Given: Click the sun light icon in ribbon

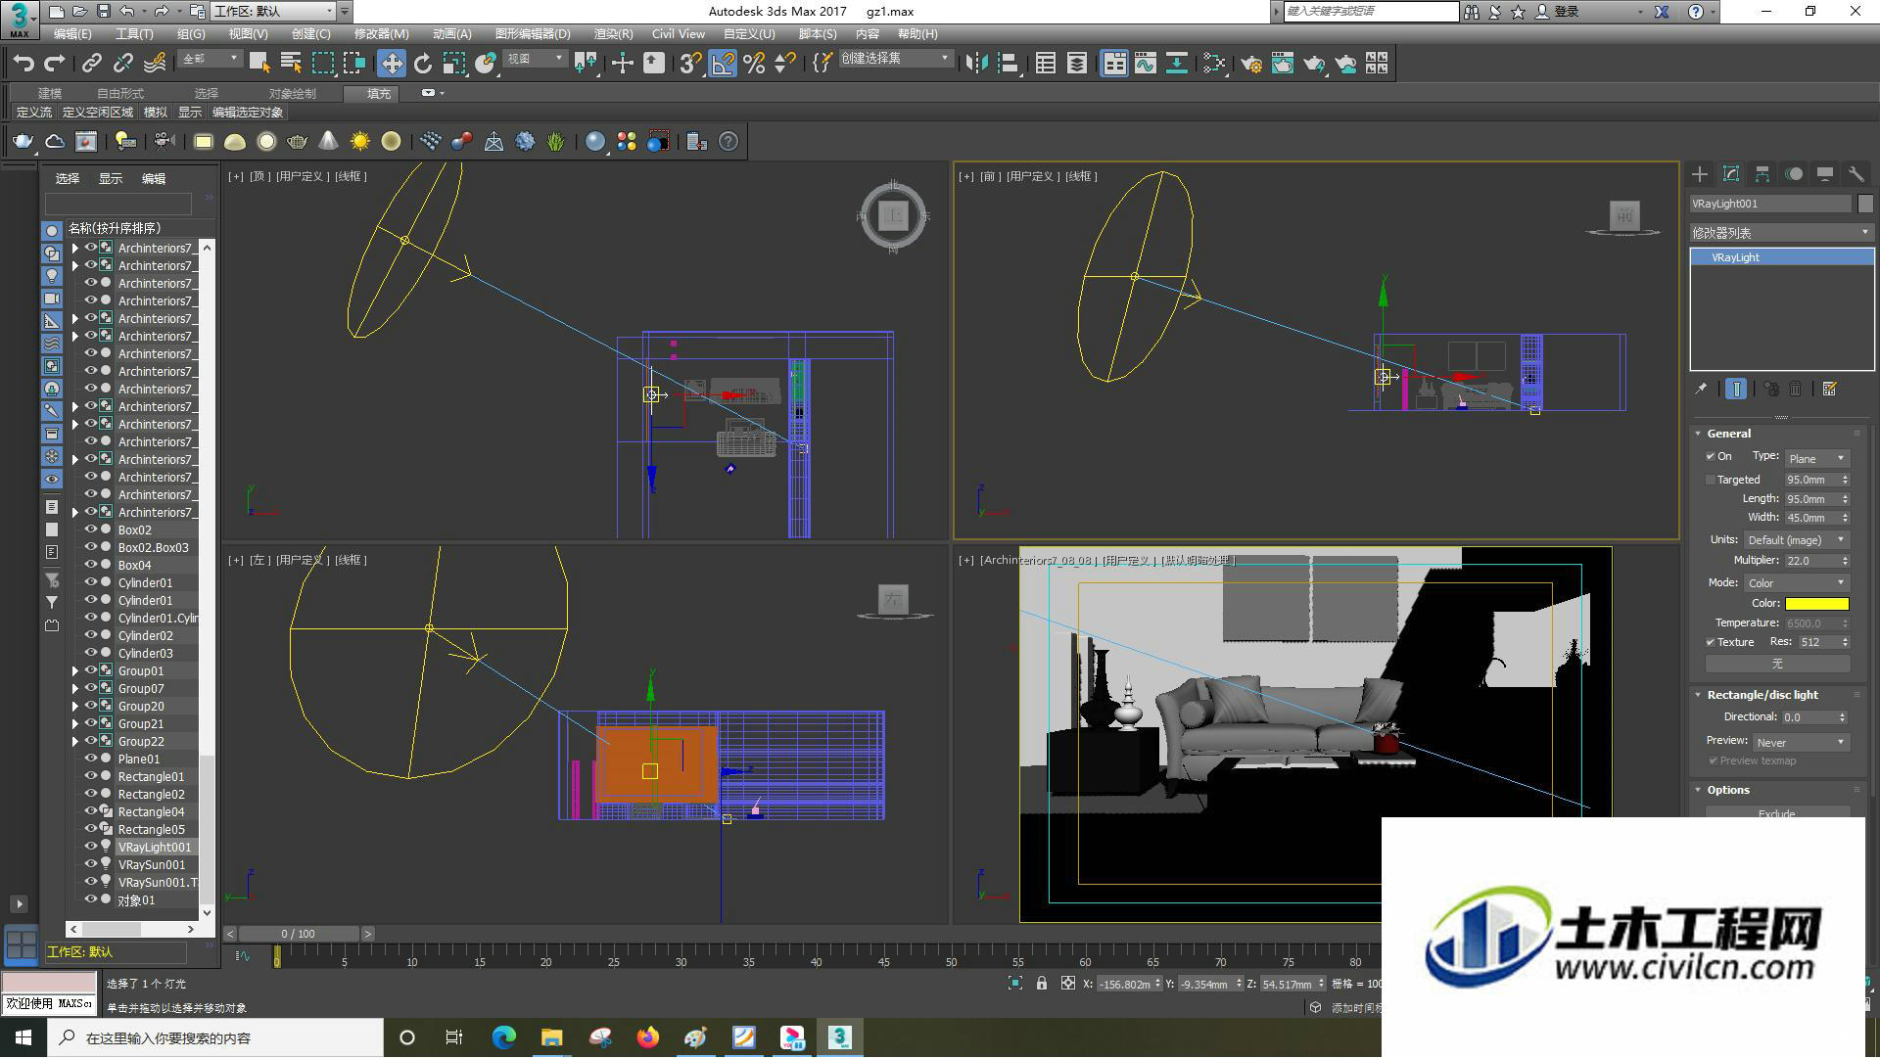Looking at the screenshot, I should click(360, 142).
